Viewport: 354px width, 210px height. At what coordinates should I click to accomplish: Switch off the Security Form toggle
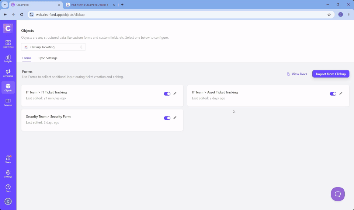pyautogui.click(x=167, y=118)
